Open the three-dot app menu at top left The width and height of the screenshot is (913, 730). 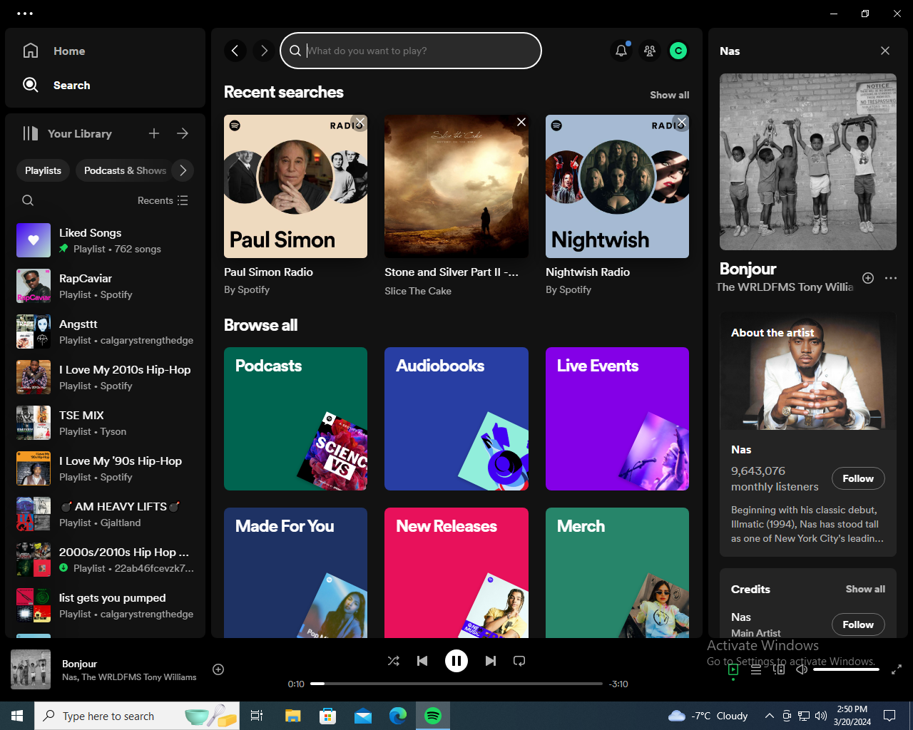pyautogui.click(x=25, y=14)
